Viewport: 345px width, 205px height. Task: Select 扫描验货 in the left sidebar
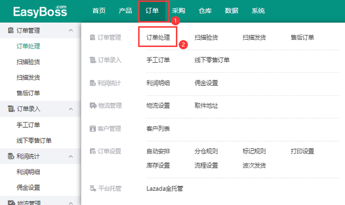pos(28,62)
